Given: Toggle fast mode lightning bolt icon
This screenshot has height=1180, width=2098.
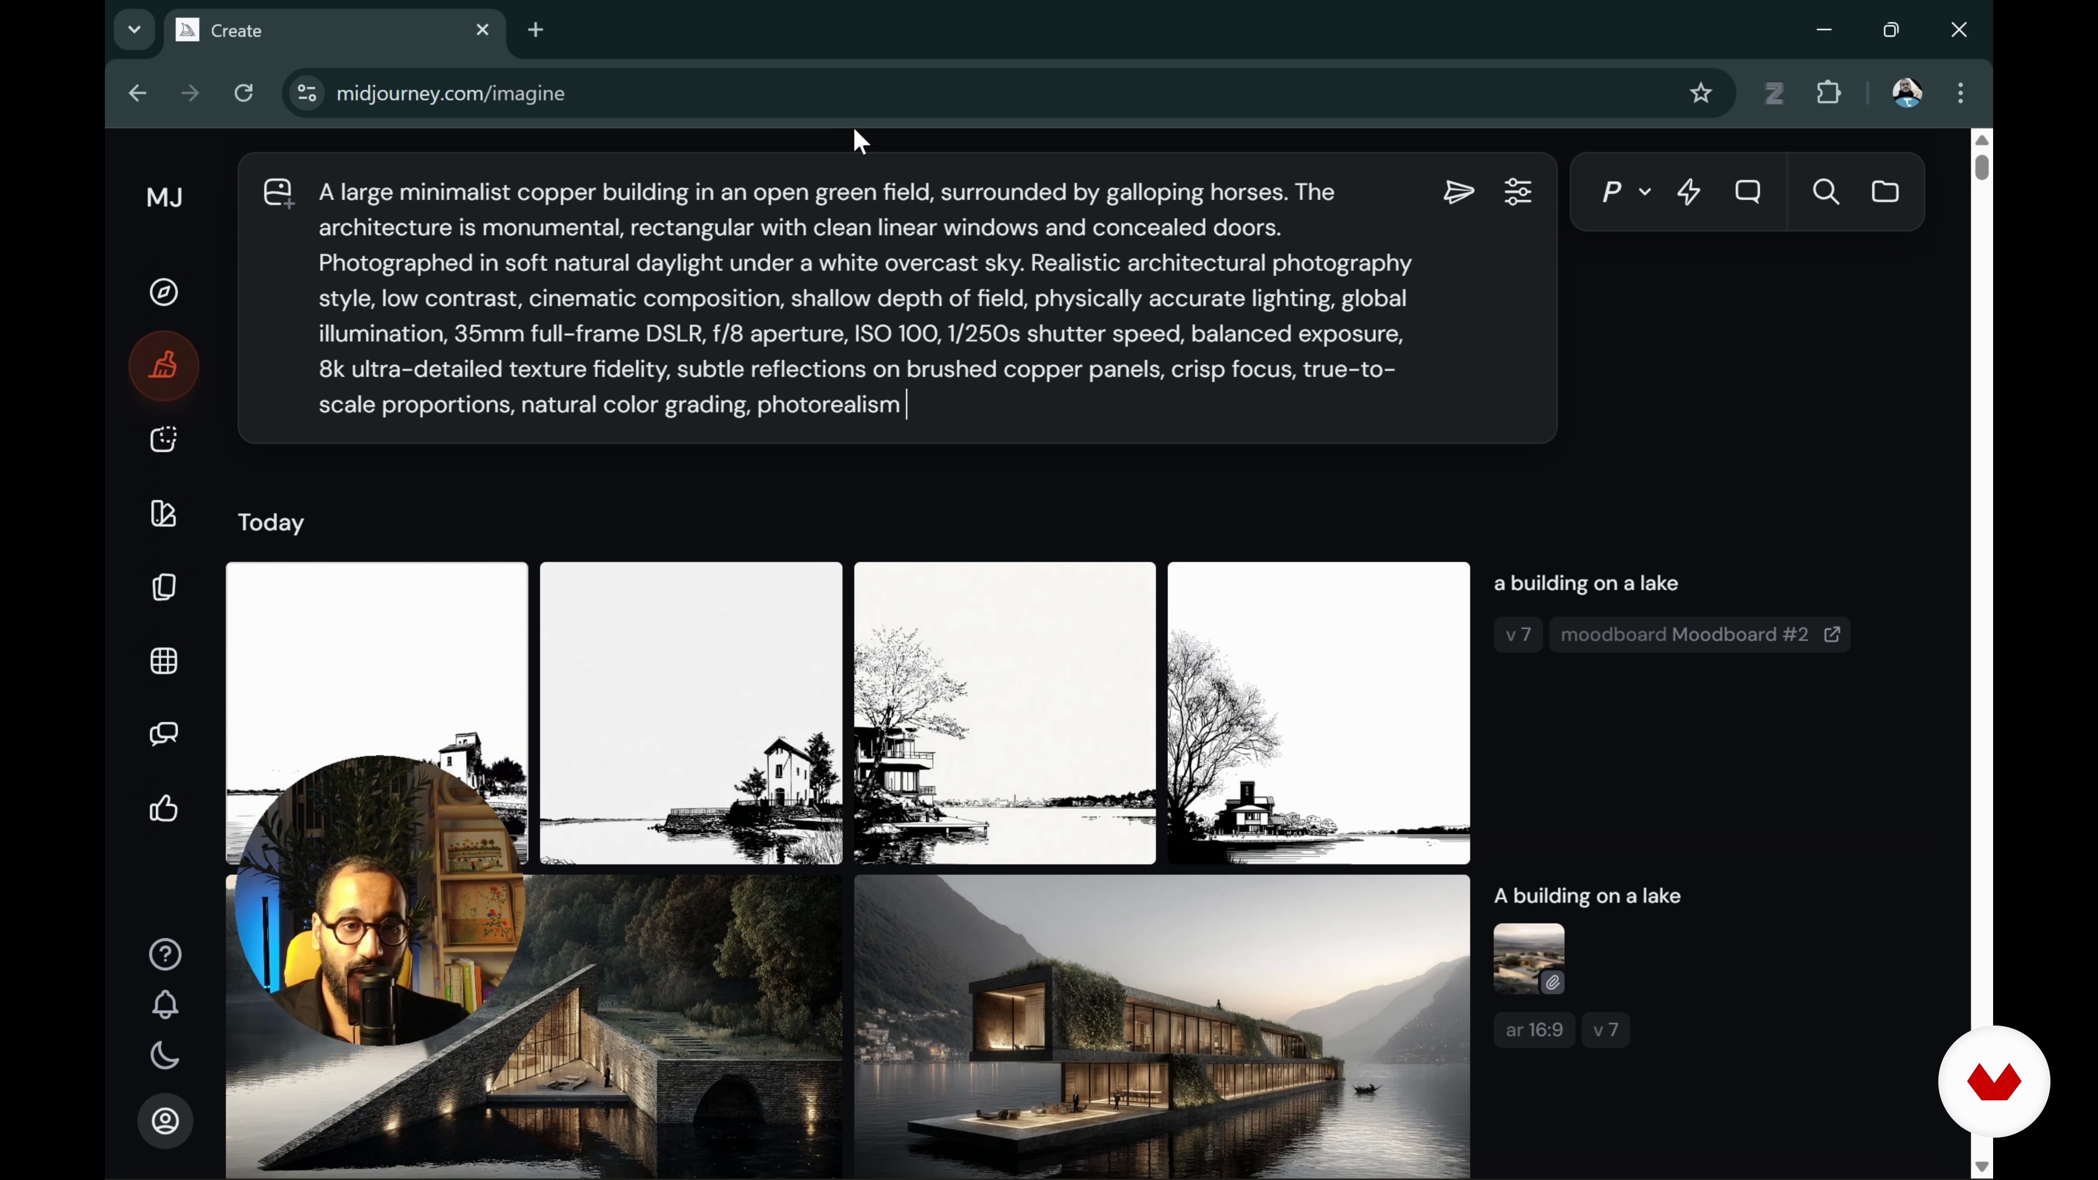Looking at the screenshot, I should [1689, 193].
